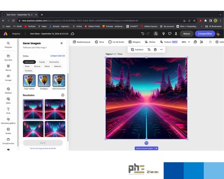Viewport: 224px width, 179px height.
Task: Open the Grades sidebar section
Action: 8,131
